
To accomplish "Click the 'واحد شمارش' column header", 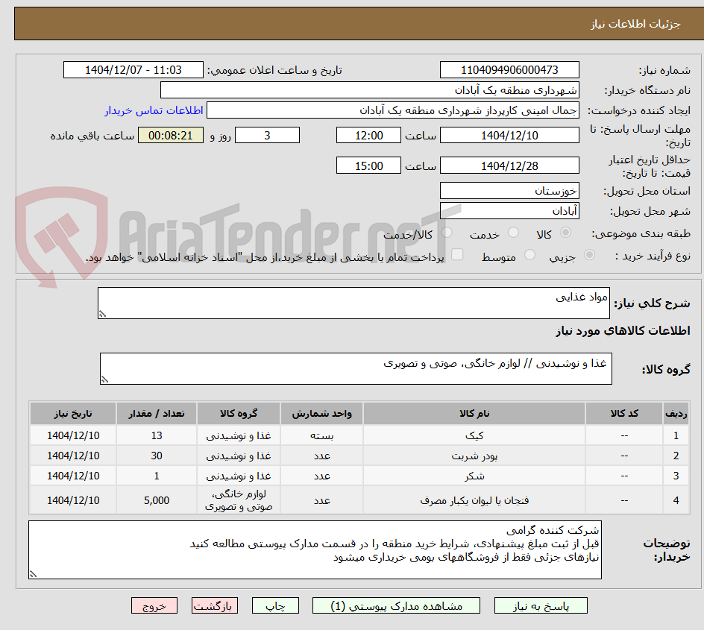I will [322, 413].
